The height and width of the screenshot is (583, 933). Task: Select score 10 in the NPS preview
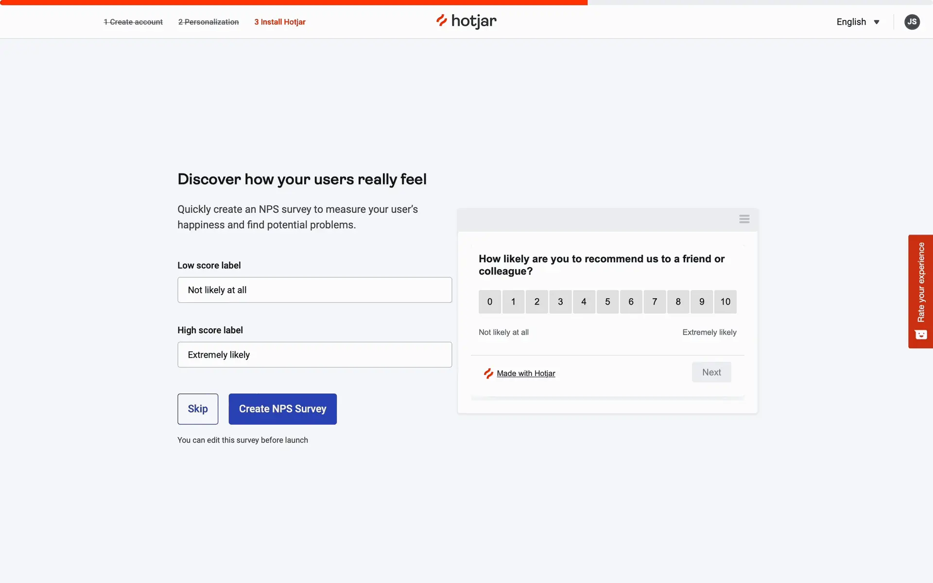[x=725, y=302]
